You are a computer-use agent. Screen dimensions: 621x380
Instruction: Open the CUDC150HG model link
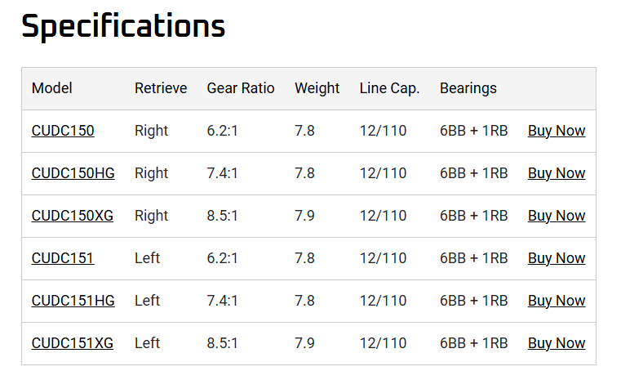tap(73, 173)
